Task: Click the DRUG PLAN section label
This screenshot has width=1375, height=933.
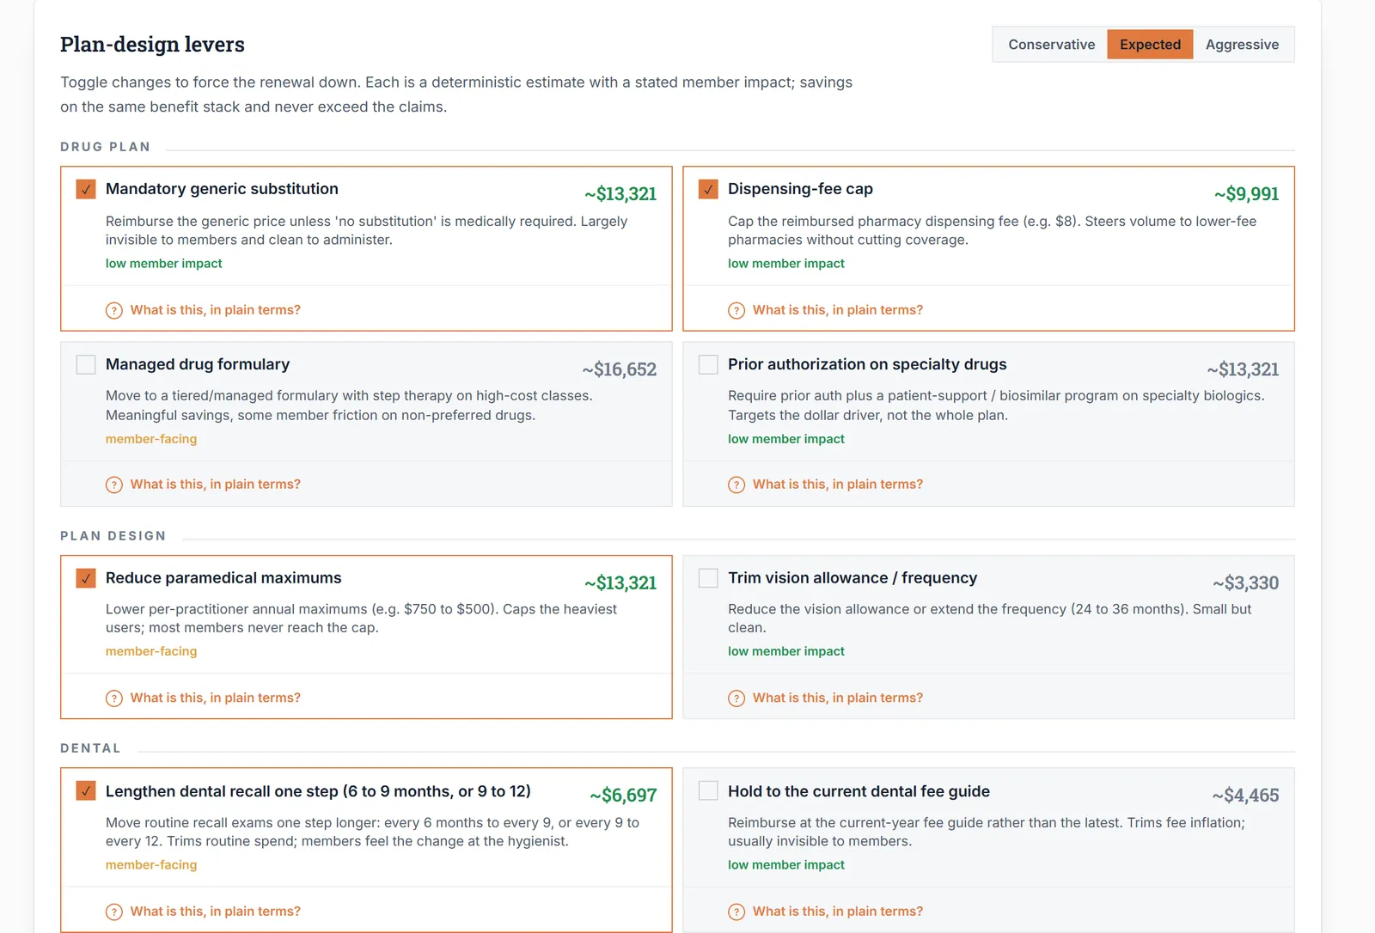Action: (105, 147)
